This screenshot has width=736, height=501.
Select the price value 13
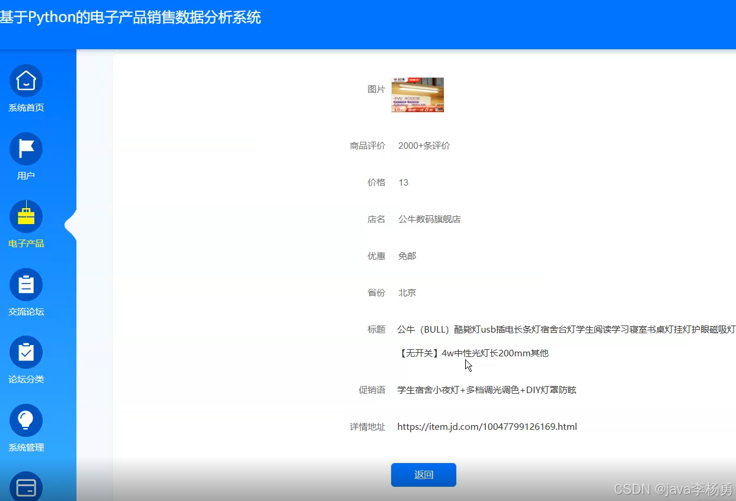pos(404,183)
